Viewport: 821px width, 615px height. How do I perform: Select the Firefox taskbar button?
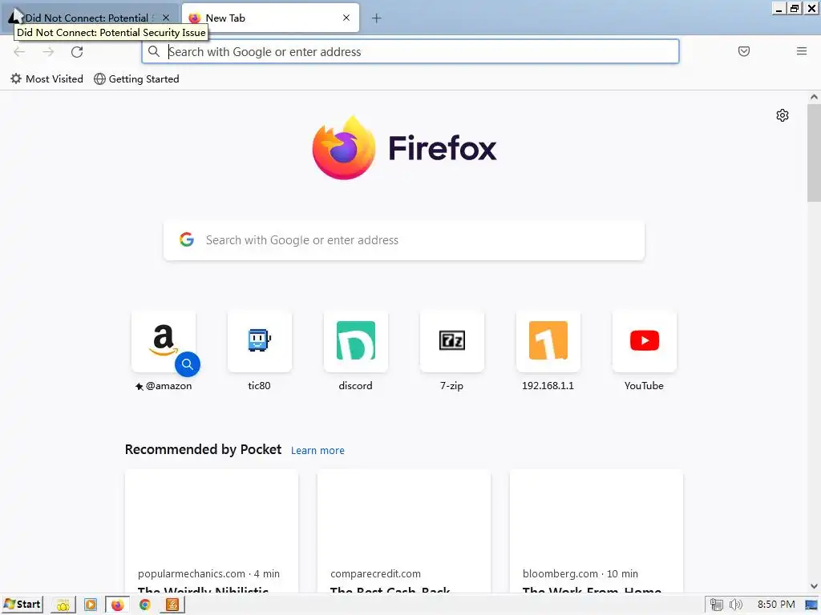click(x=118, y=605)
